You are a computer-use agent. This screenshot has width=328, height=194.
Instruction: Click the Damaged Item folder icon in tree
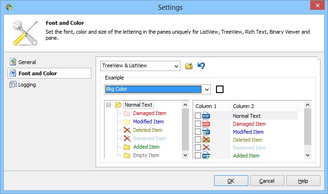tap(127, 113)
